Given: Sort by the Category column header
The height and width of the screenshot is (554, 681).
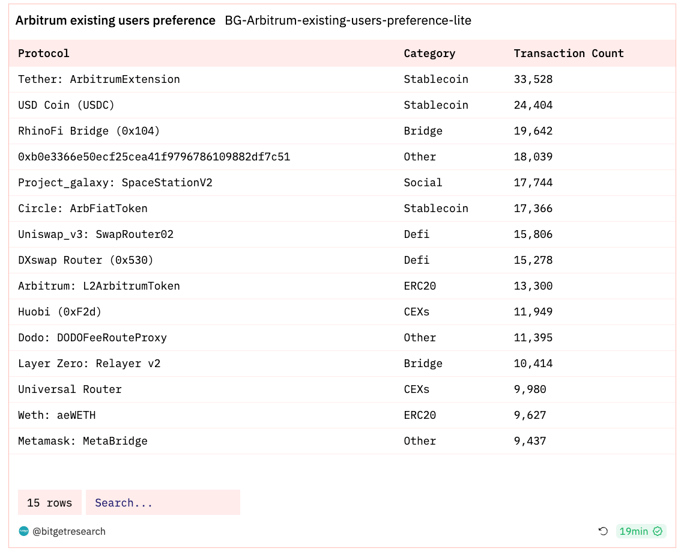Looking at the screenshot, I should click(429, 53).
